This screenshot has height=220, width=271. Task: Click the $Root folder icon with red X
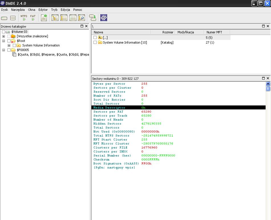[x=13, y=41]
